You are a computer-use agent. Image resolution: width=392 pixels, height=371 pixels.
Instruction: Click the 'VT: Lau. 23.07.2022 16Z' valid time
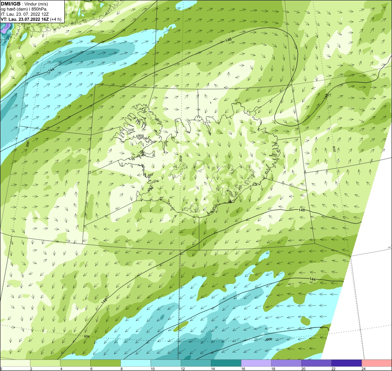[x=25, y=19]
